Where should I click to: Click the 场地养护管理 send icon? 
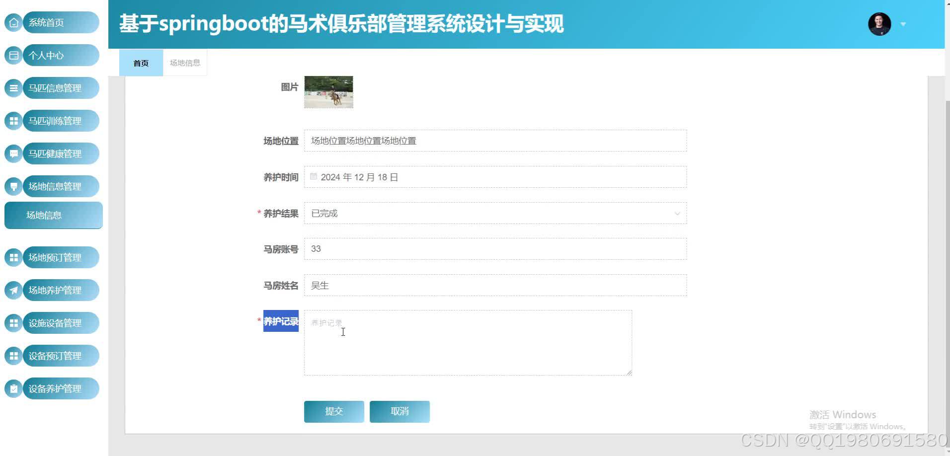tap(13, 290)
